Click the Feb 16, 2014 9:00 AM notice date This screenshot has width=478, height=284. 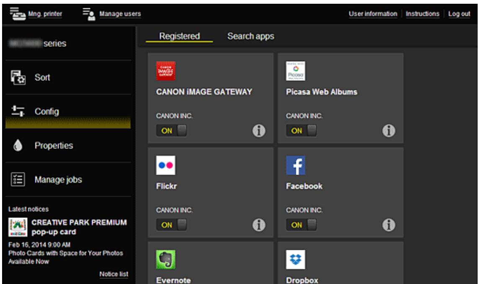(x=39, y=245)
